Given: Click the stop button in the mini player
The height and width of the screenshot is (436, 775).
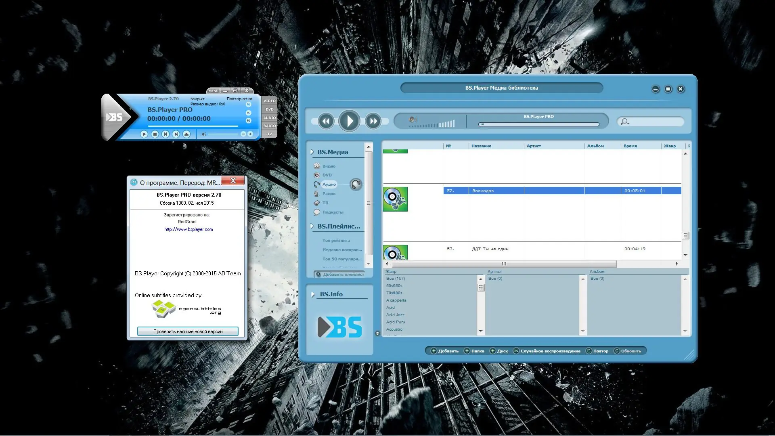Looking at the screenshot, I should click(155, 134).
